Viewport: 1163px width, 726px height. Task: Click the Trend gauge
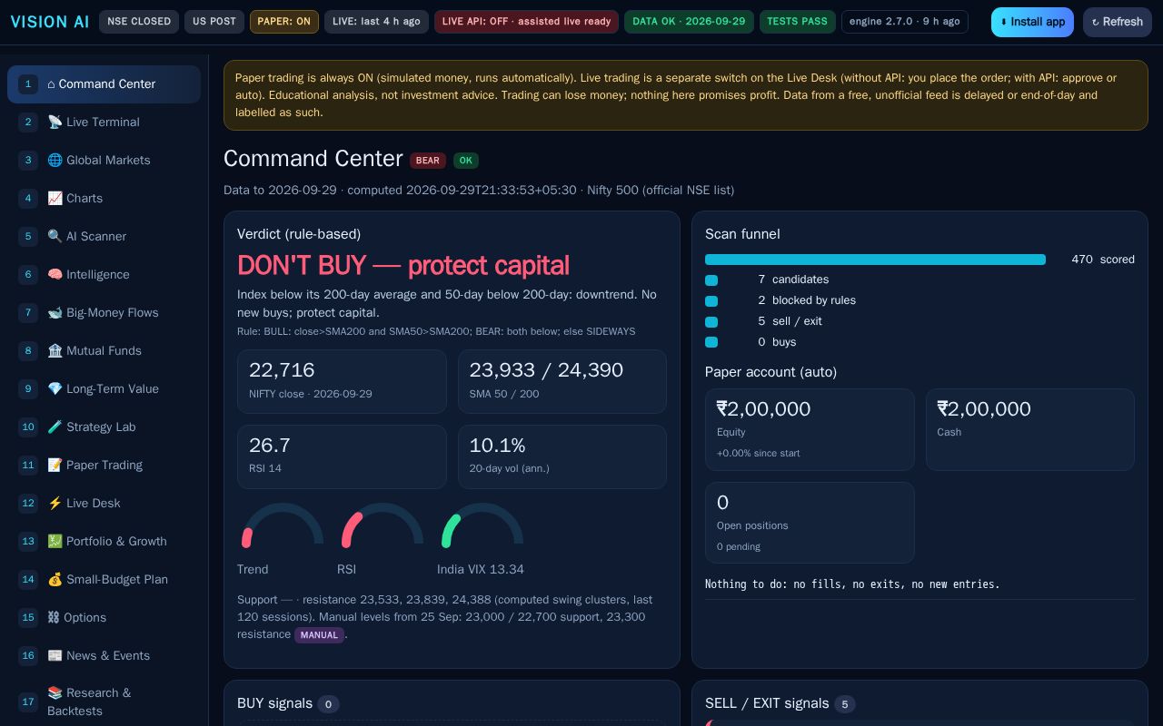pyautogui.click(x=282, y=525)
